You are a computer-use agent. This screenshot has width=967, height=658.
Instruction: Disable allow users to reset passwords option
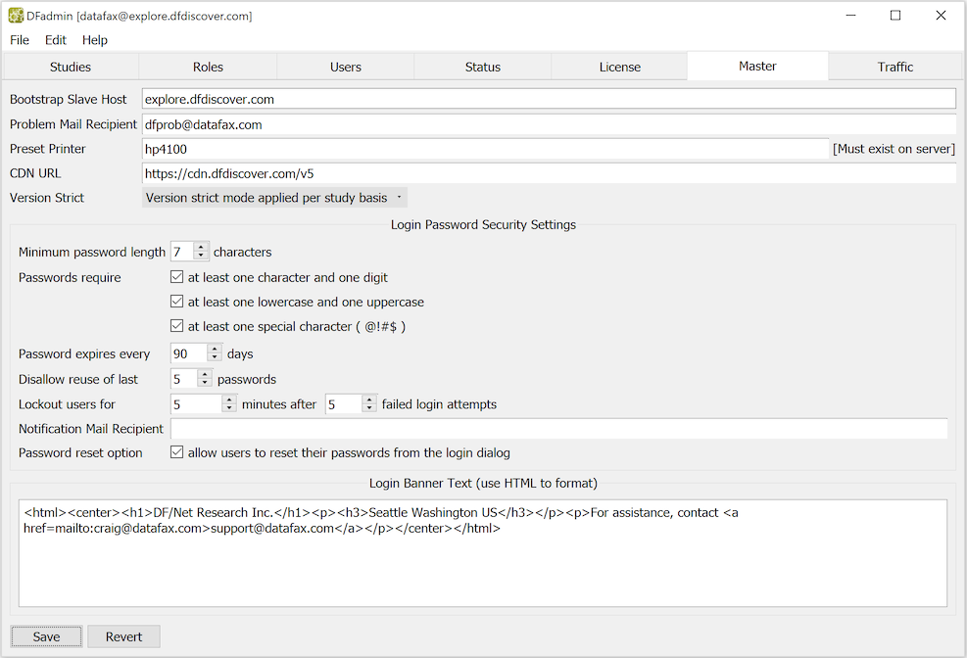pos(177,452)
